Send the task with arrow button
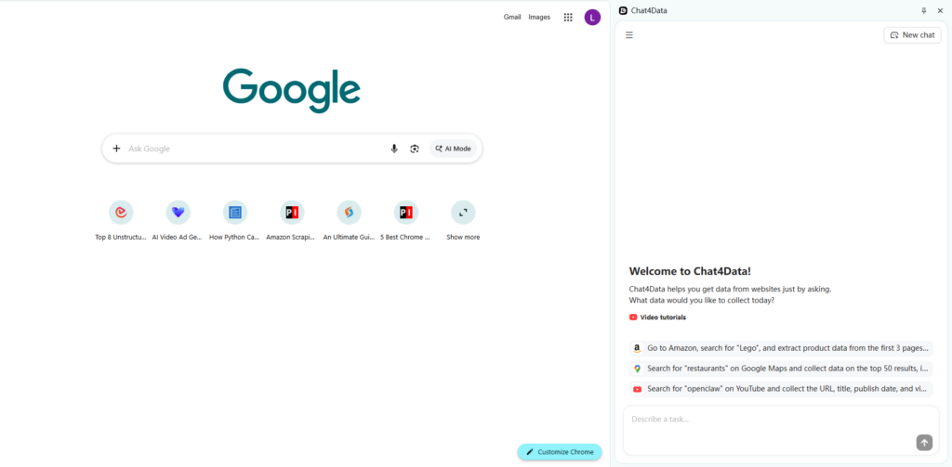Image resolution: width=952 pixels, height=467 pixels. pyautogui.click(x=924, y=443)
